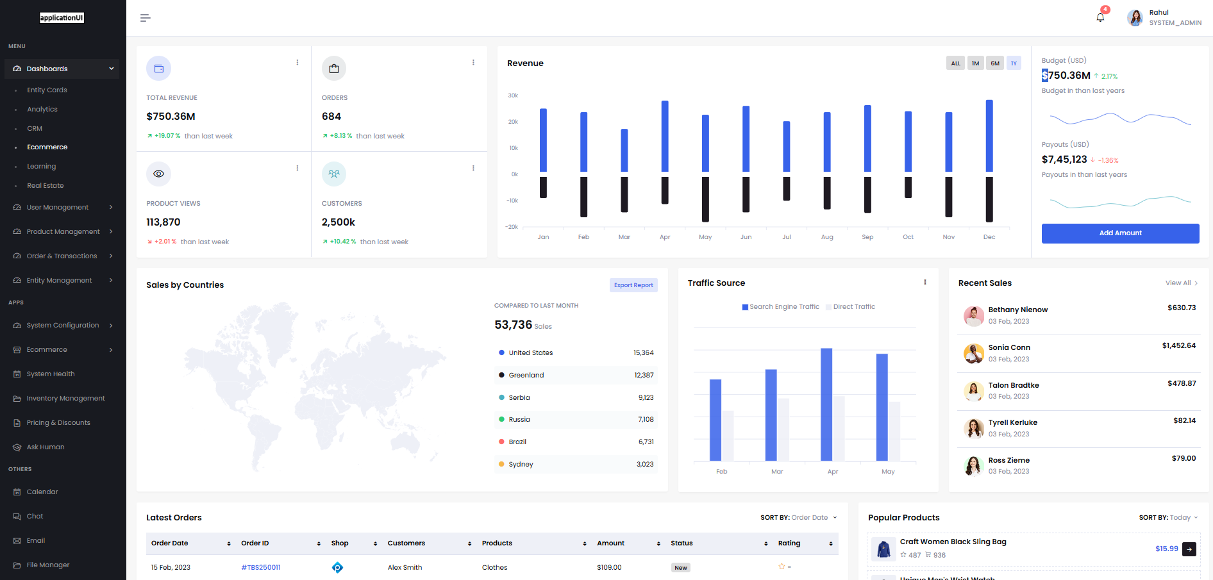Image resolution: width=1213 pixels, height=580 pixels.
Task: Expand the User Management menu
Action: coord(57,207)
